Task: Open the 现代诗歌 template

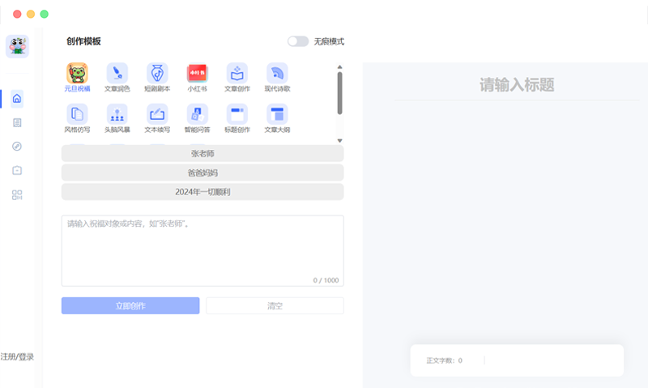Action: point(277,74)
